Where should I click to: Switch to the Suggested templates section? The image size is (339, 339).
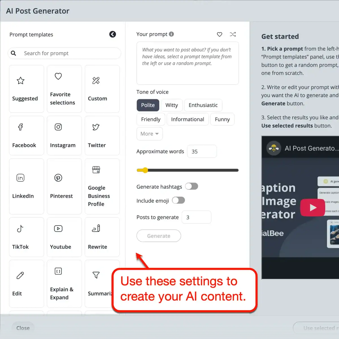point(26,89)
